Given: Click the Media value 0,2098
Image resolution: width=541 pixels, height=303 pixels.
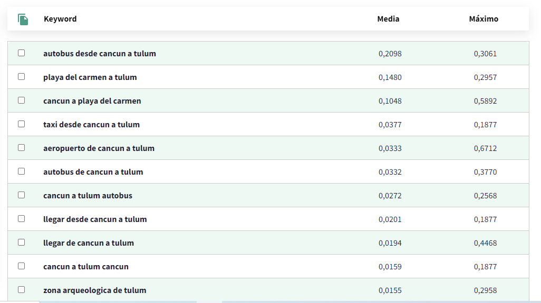Looking at the screenshot, I should (x=390, y=54).
